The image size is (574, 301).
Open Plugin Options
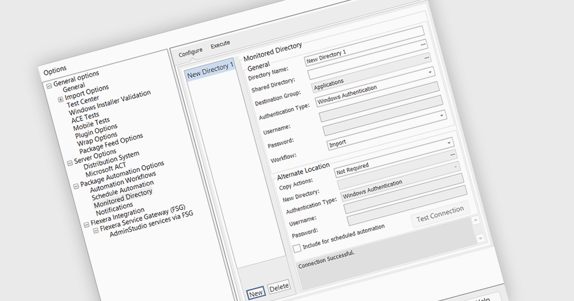(x=96, y=131)
